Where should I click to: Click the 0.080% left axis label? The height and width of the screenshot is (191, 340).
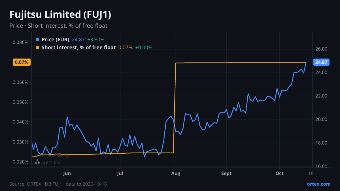[20, 42]
